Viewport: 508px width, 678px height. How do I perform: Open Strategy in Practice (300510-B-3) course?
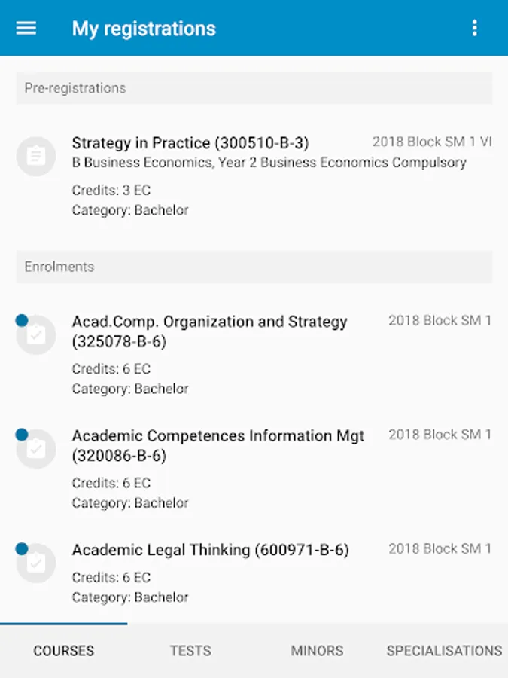(x=190, y=142)
